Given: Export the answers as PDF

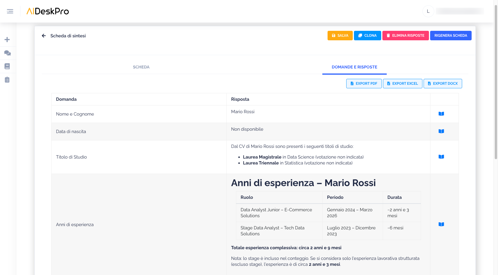Looking at the screenshot, I should (x=364, y=84).
